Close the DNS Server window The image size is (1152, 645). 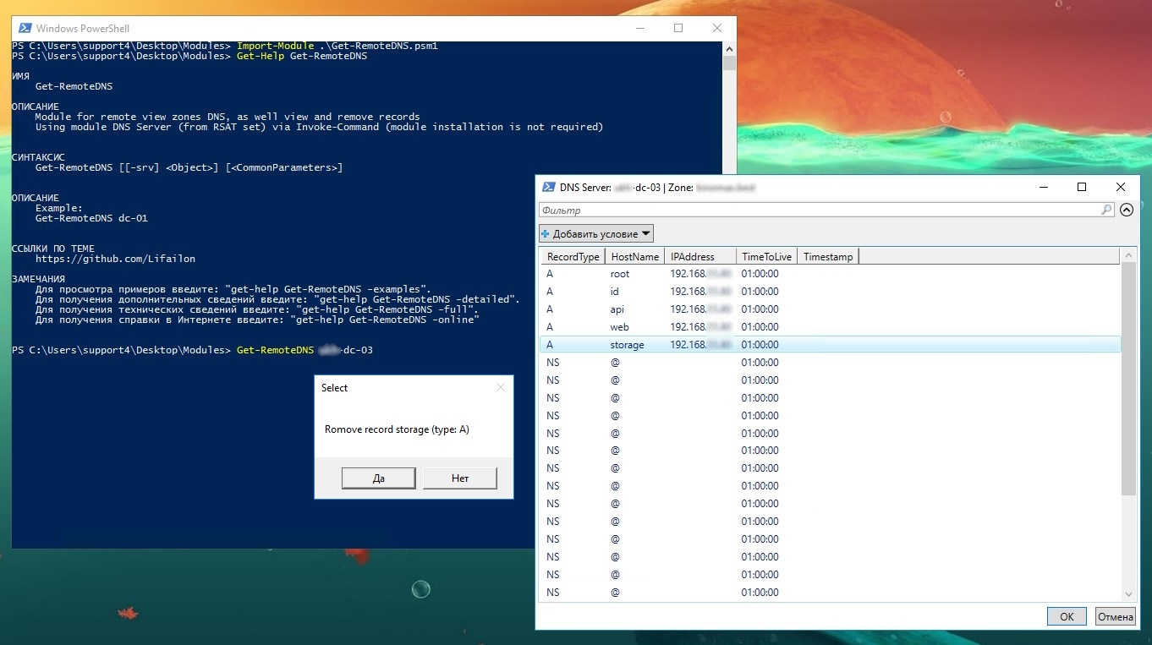1121,188
